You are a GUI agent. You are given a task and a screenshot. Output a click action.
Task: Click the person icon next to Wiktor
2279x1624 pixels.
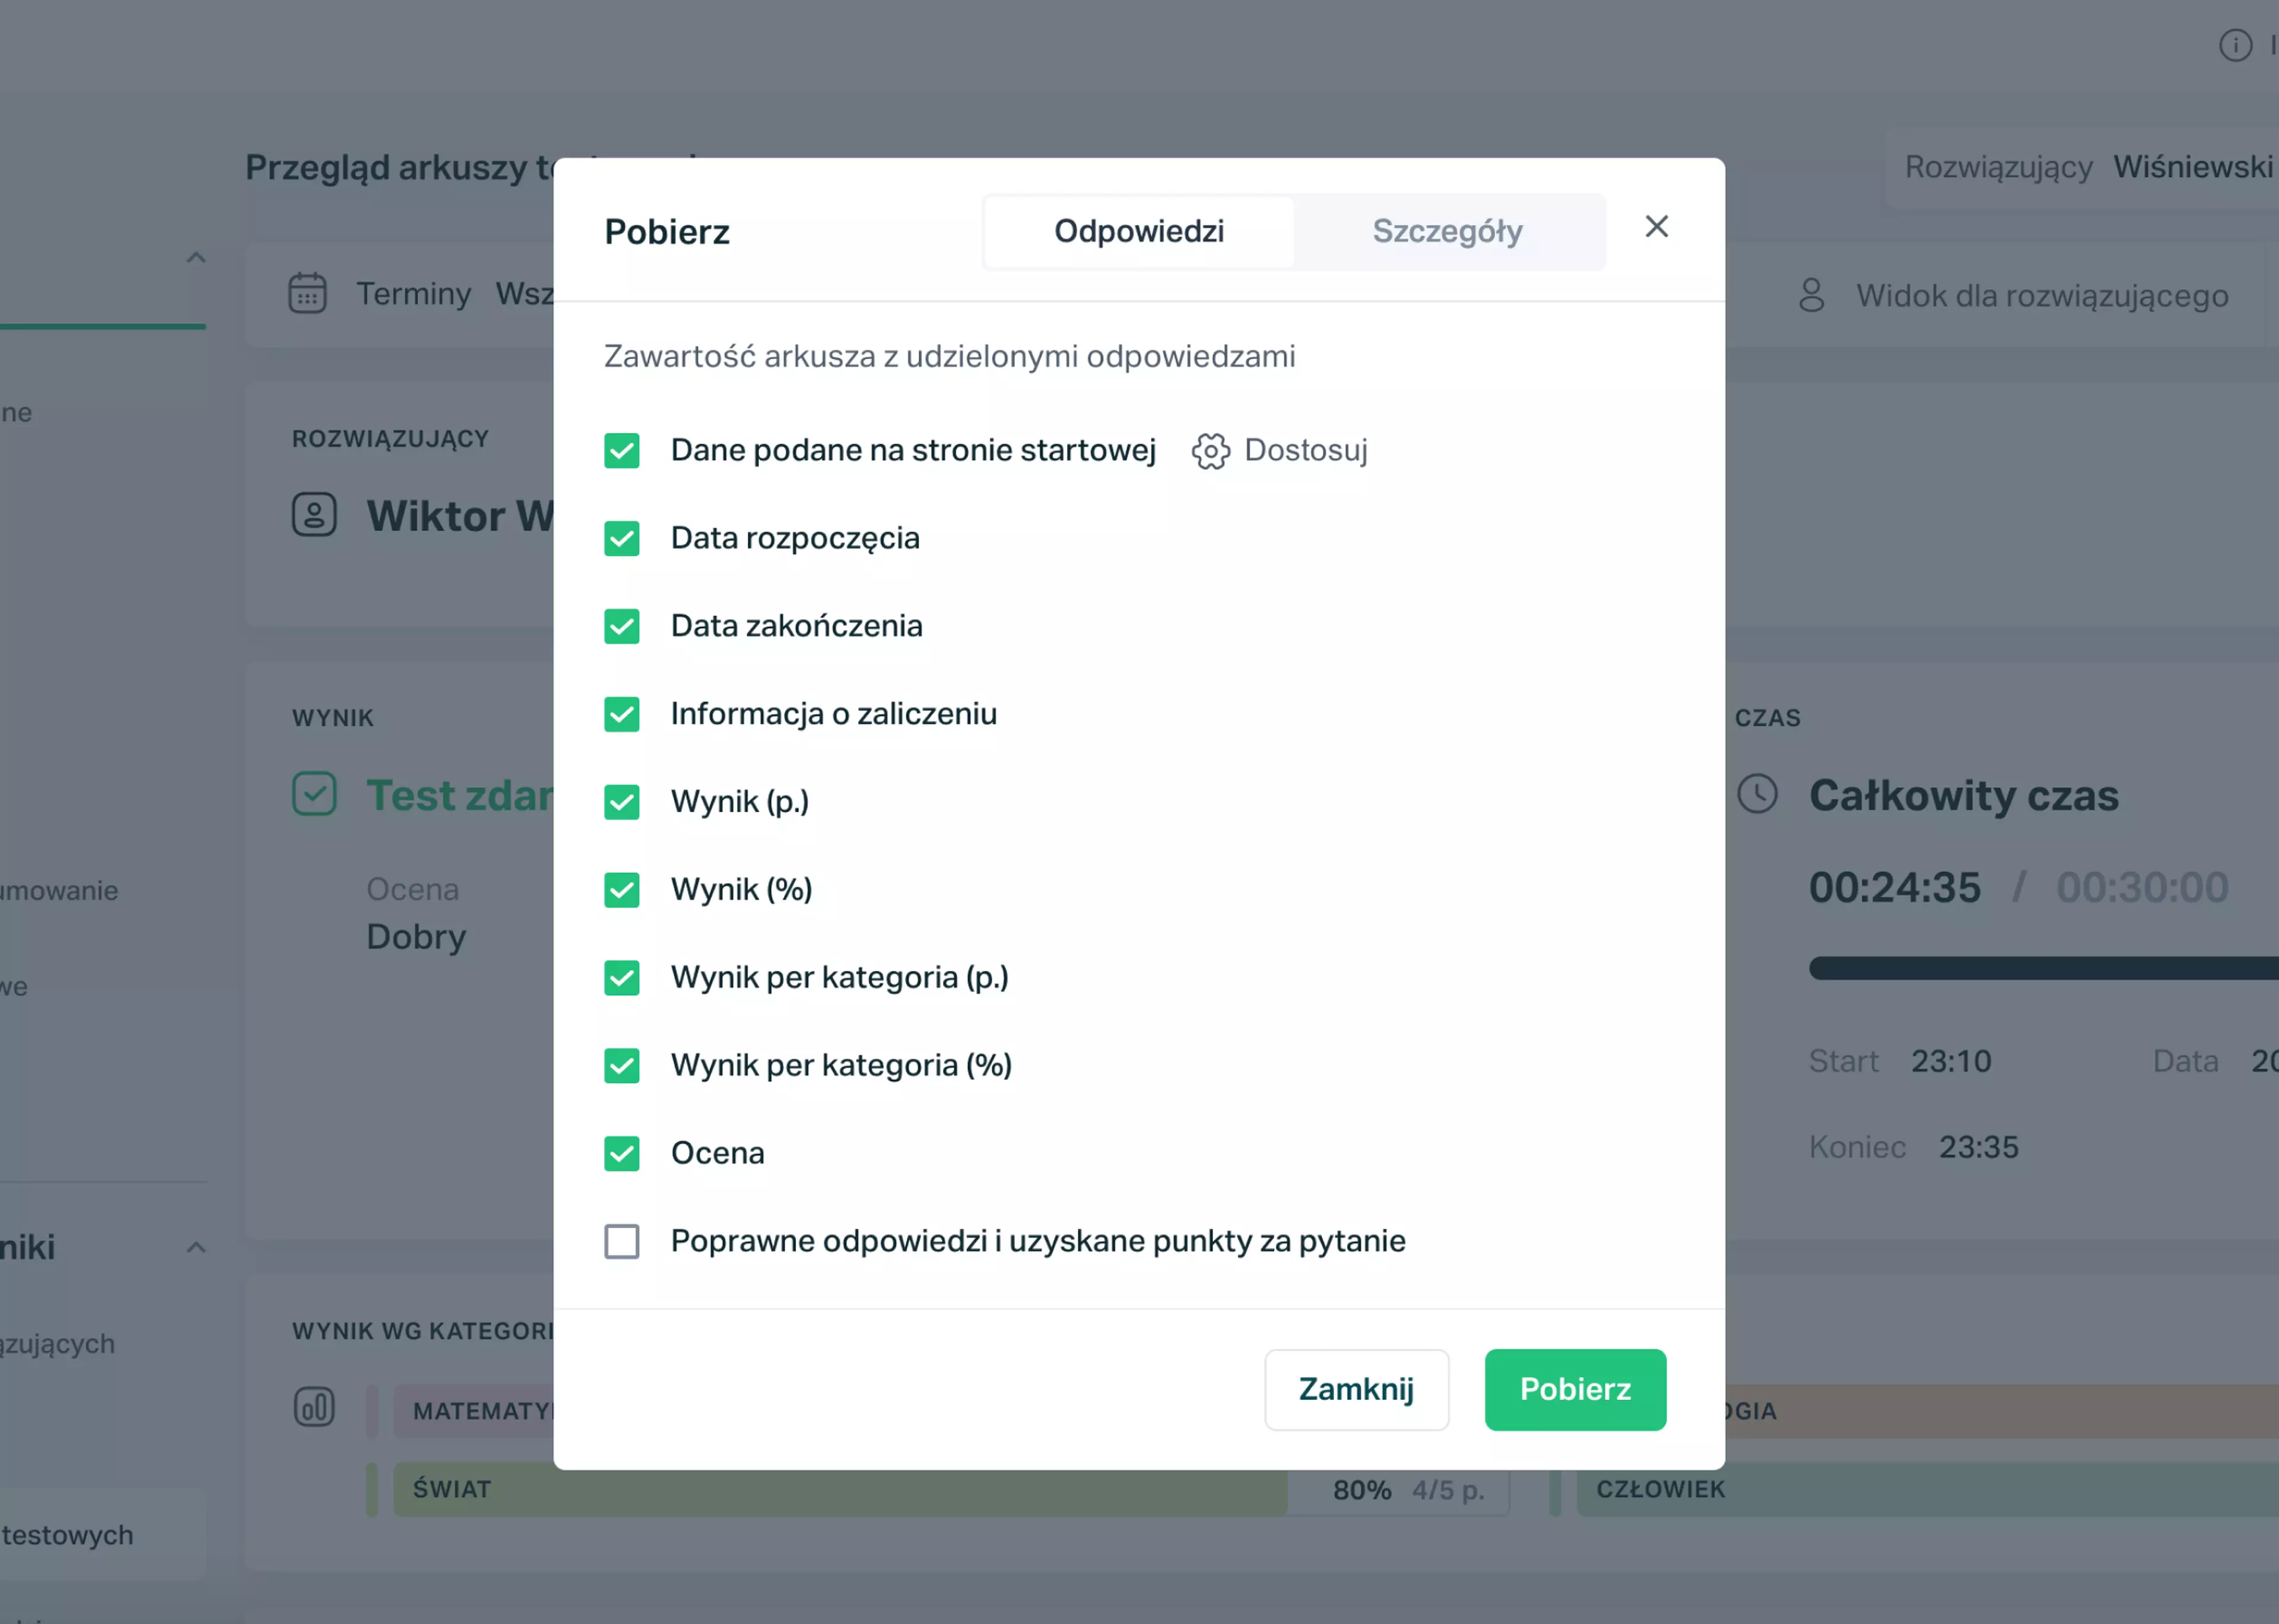click(314, 515)
